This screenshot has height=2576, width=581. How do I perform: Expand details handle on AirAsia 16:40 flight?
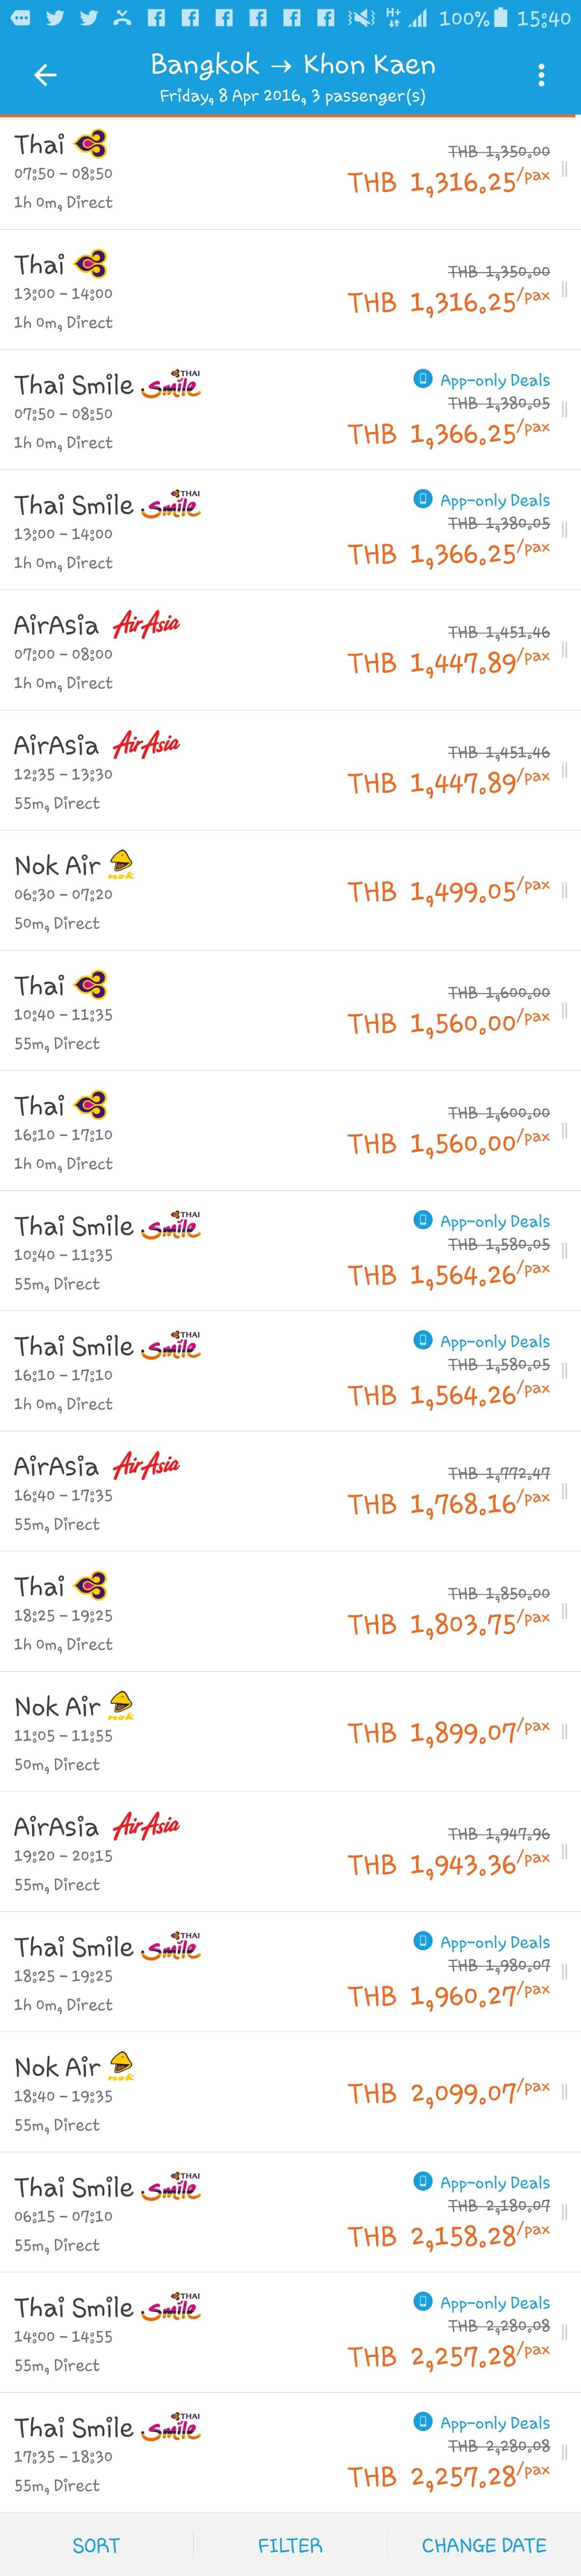point(565,1490)
